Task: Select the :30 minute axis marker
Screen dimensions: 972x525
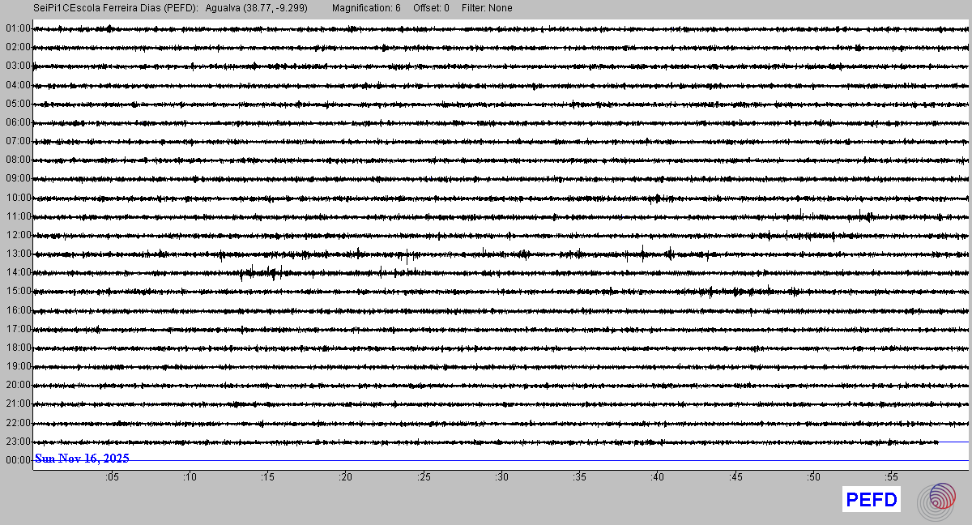Action: [501, 478]
